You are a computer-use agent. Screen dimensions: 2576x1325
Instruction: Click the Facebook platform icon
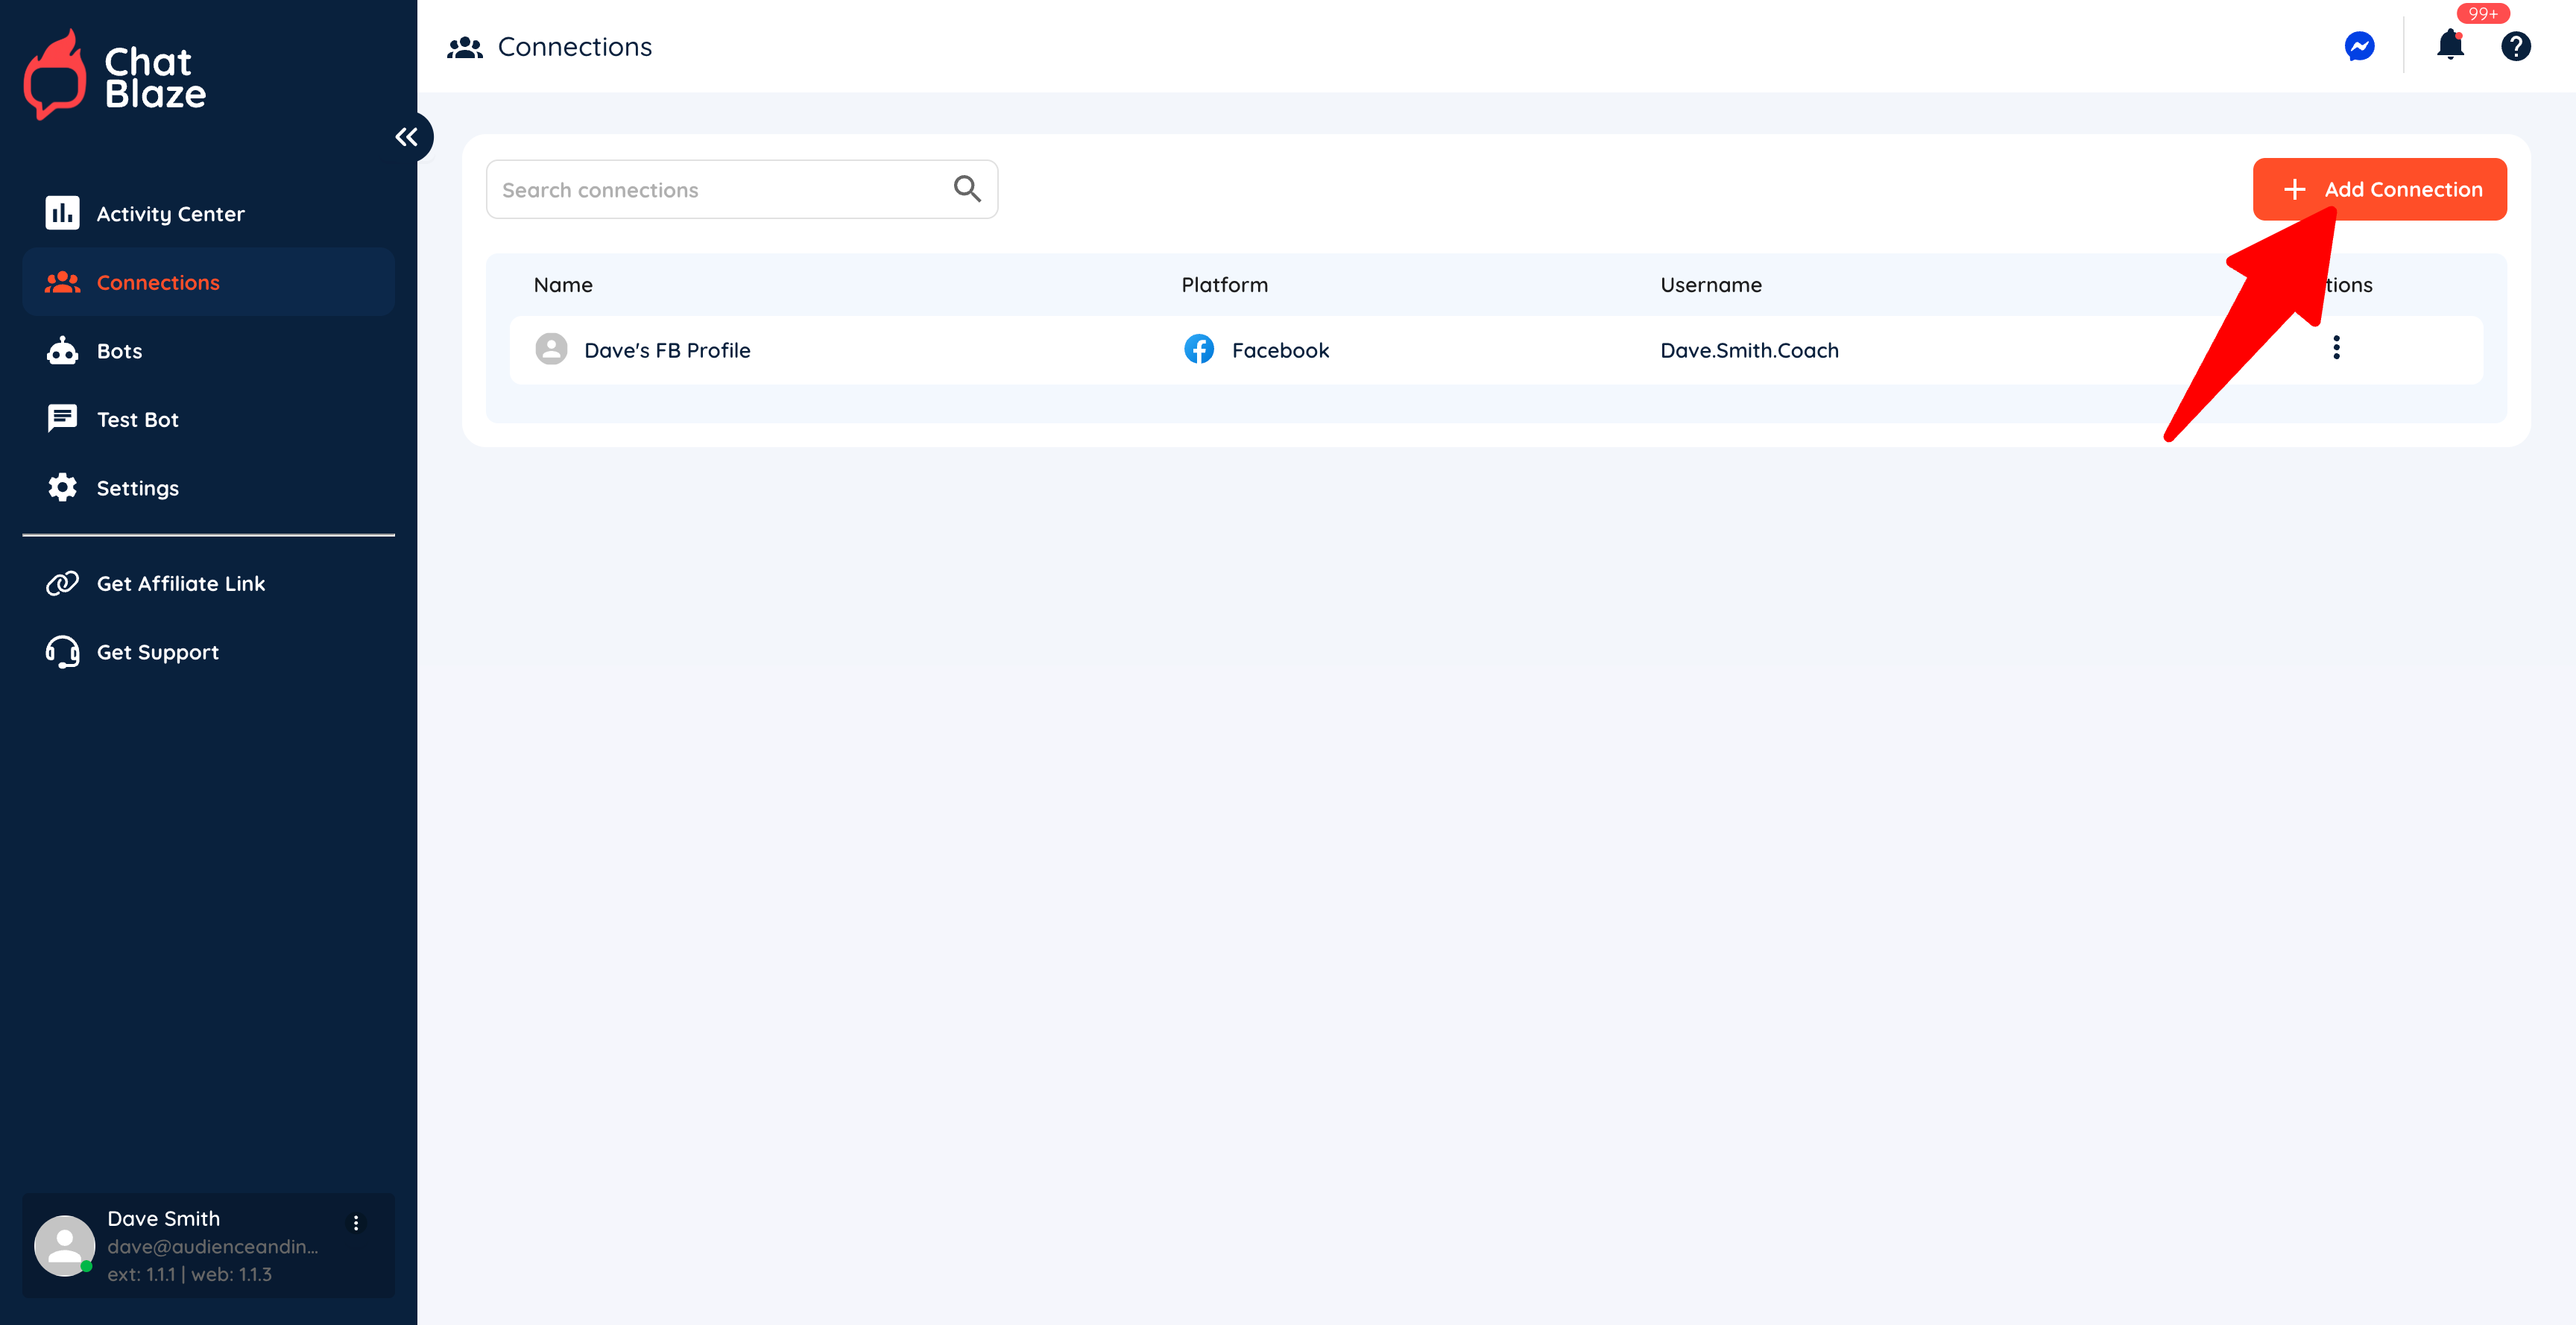1199,349
